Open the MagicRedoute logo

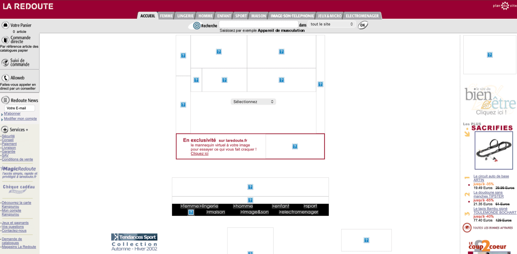[19, 172]
